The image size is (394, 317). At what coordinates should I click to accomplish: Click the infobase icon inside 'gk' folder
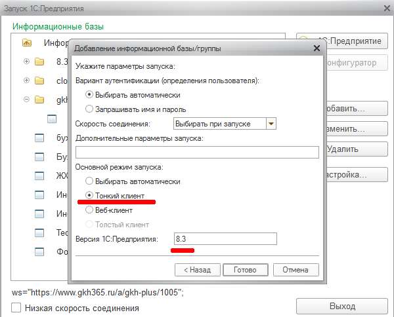52,119
